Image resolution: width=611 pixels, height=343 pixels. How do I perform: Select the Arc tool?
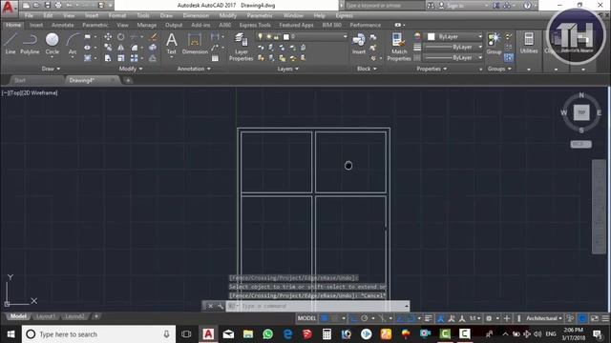point(73,43)
